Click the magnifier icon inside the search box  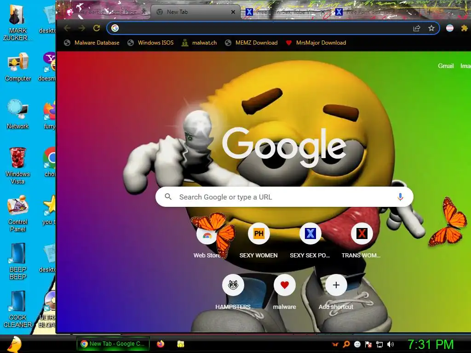(168, 197)
